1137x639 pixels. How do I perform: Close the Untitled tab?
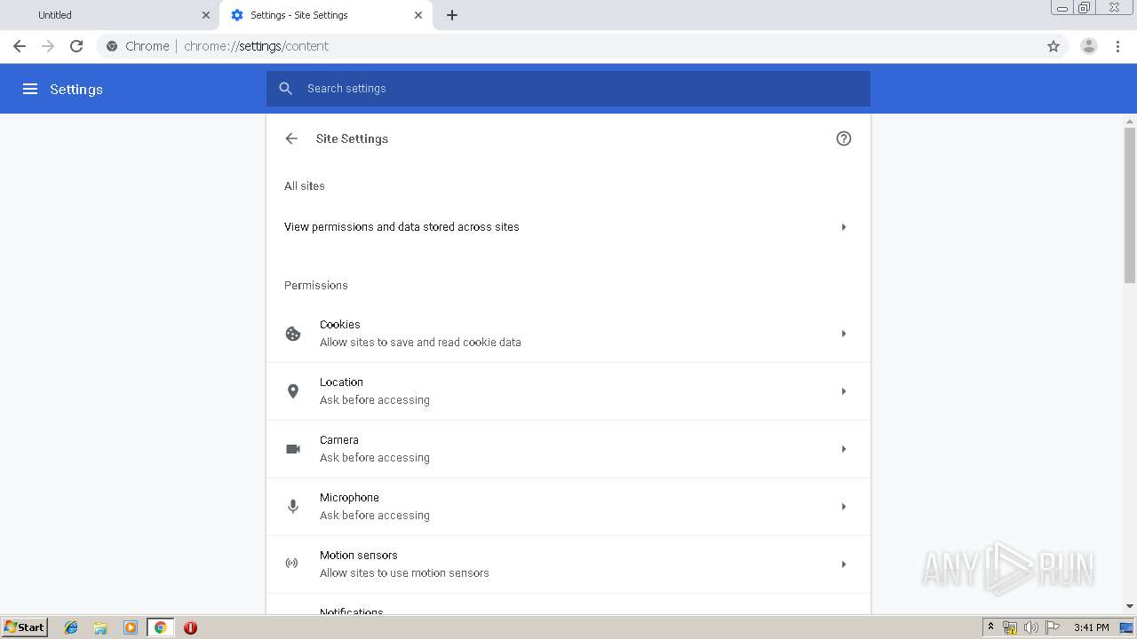[206, 15]
